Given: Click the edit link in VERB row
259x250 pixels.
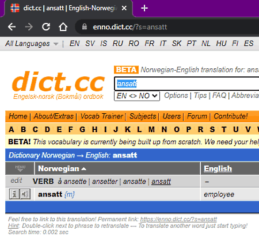Looking at the screenshot, I should click(x=16, y=180).
